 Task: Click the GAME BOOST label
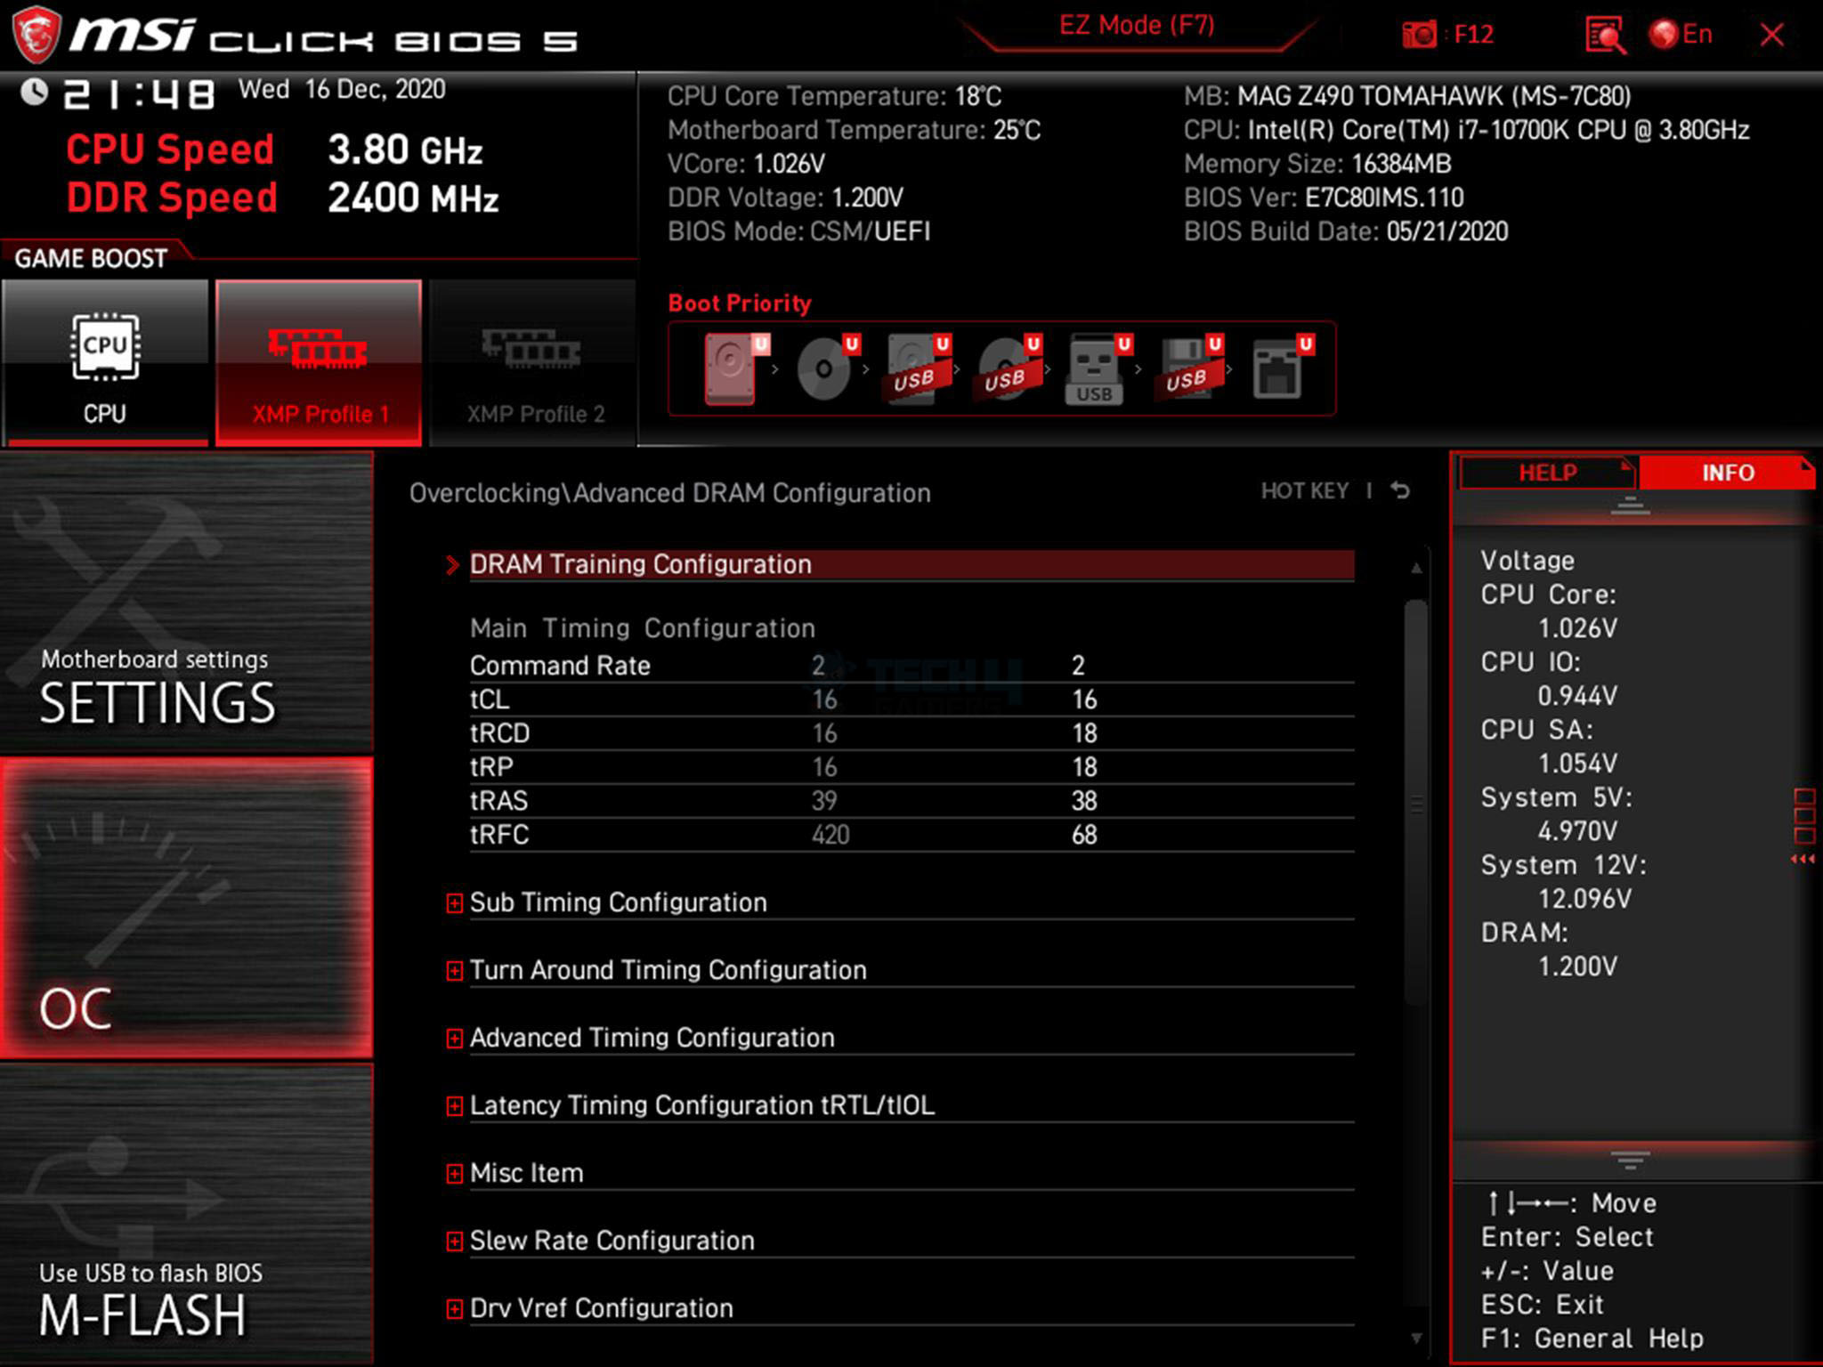coord(91,259)
